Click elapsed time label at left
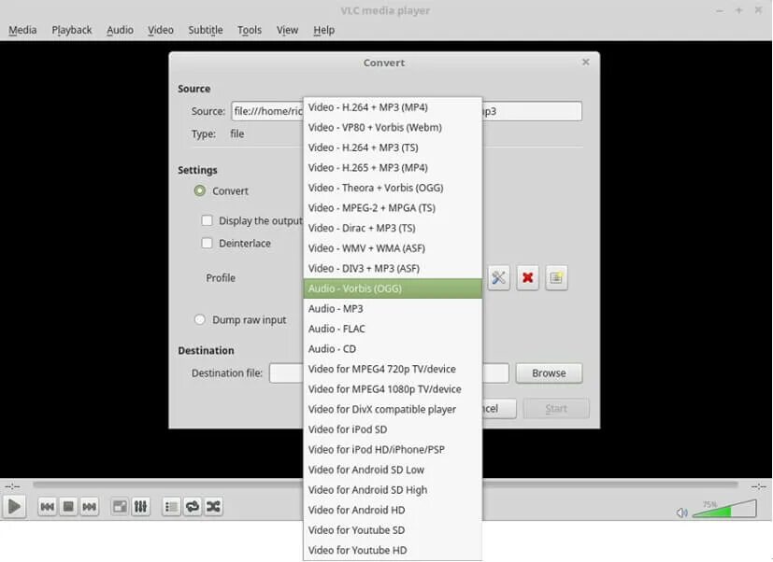This screenshot has height=562, width=773. click(x=12, y=486)
